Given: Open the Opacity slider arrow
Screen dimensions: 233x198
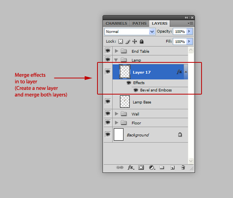Looking at the screenshot, I should tap(189, 31).
